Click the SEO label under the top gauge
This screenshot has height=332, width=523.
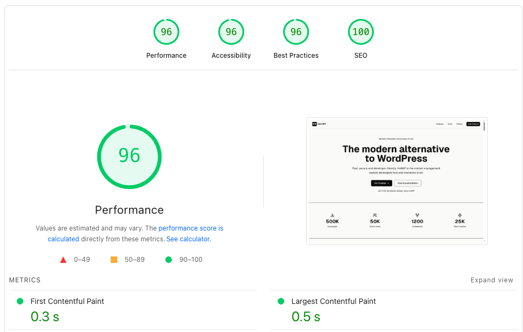[x=360, y=55]
